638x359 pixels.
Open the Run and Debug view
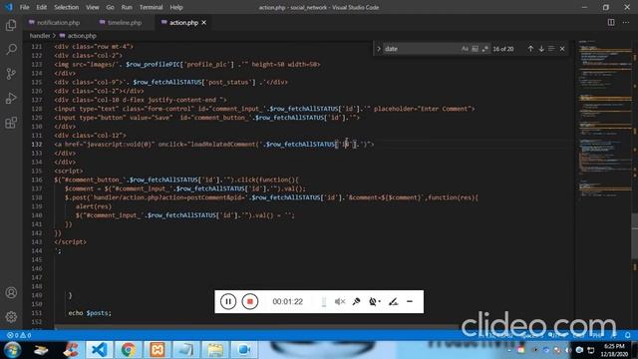pos(11,98)
